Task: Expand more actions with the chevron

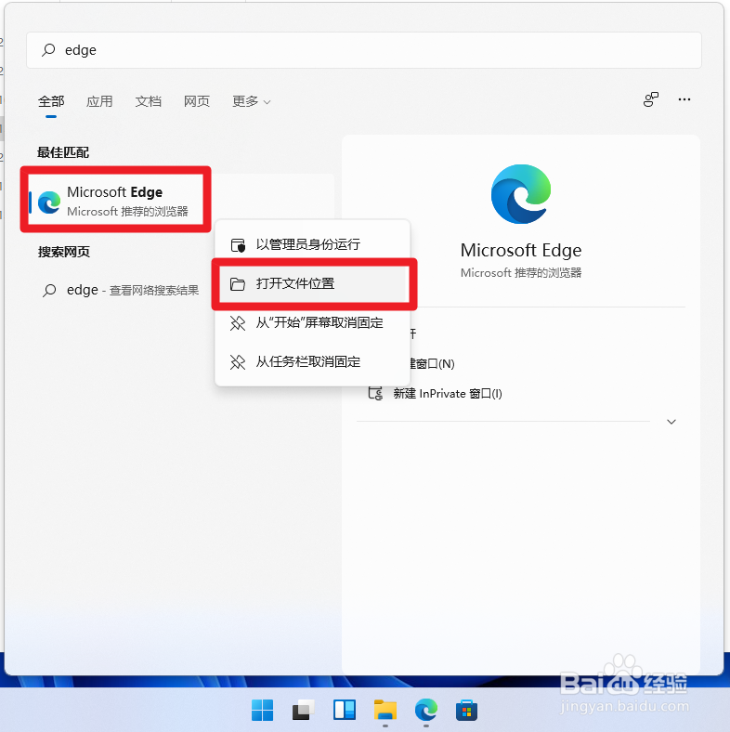Action: [671, 422]
